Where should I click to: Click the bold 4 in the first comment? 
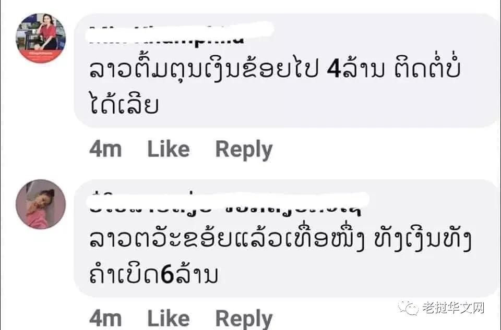(335, 69)
